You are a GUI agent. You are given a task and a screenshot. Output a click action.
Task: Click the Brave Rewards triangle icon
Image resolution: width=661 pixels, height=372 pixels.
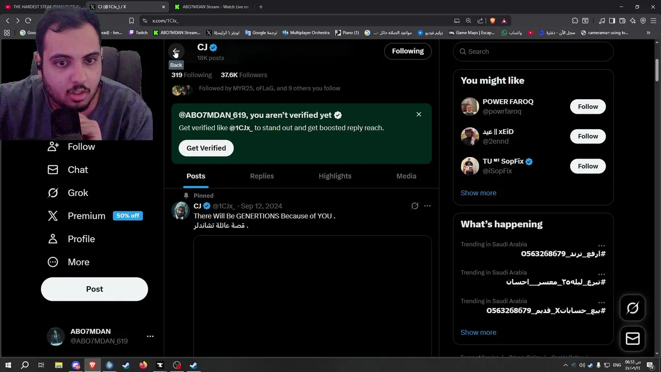(504, 21)
